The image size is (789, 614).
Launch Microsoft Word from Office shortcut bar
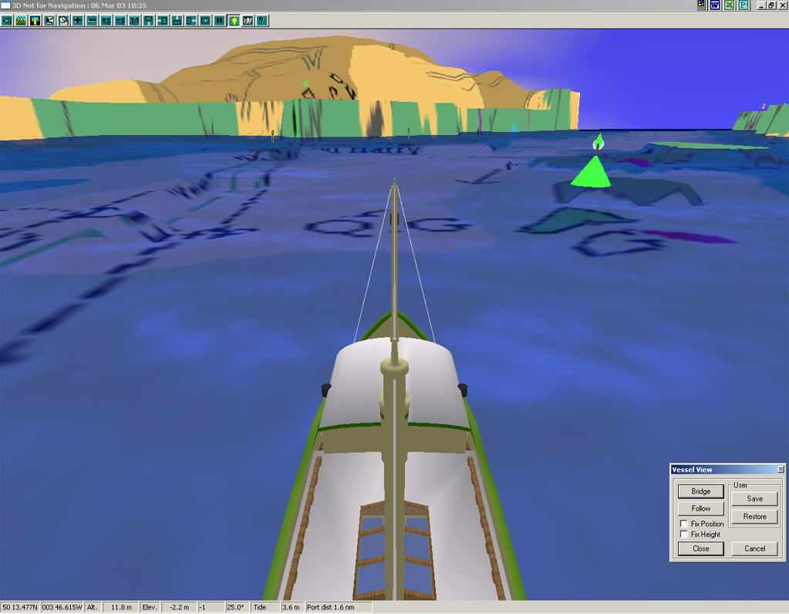coord(715,5)
